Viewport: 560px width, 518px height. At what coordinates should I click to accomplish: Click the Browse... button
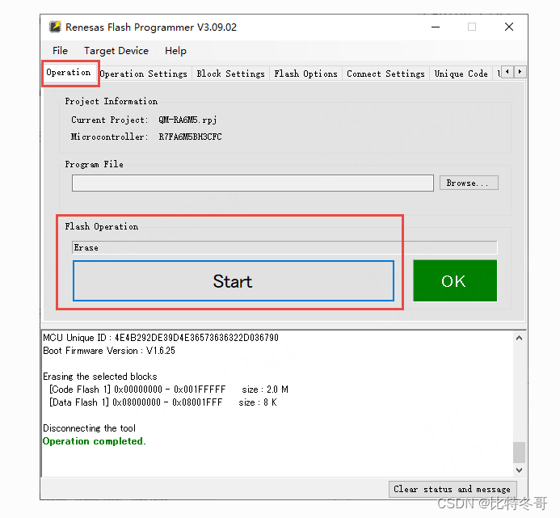tap(469, 183)
